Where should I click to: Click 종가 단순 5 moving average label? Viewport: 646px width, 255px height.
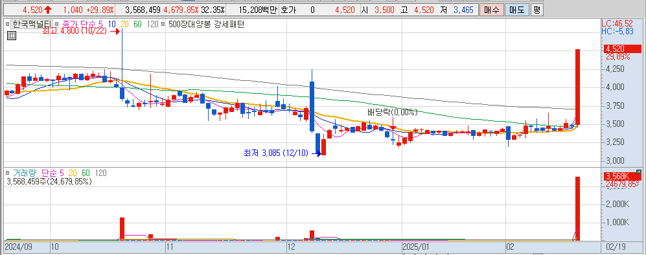(x=82, y=25)
